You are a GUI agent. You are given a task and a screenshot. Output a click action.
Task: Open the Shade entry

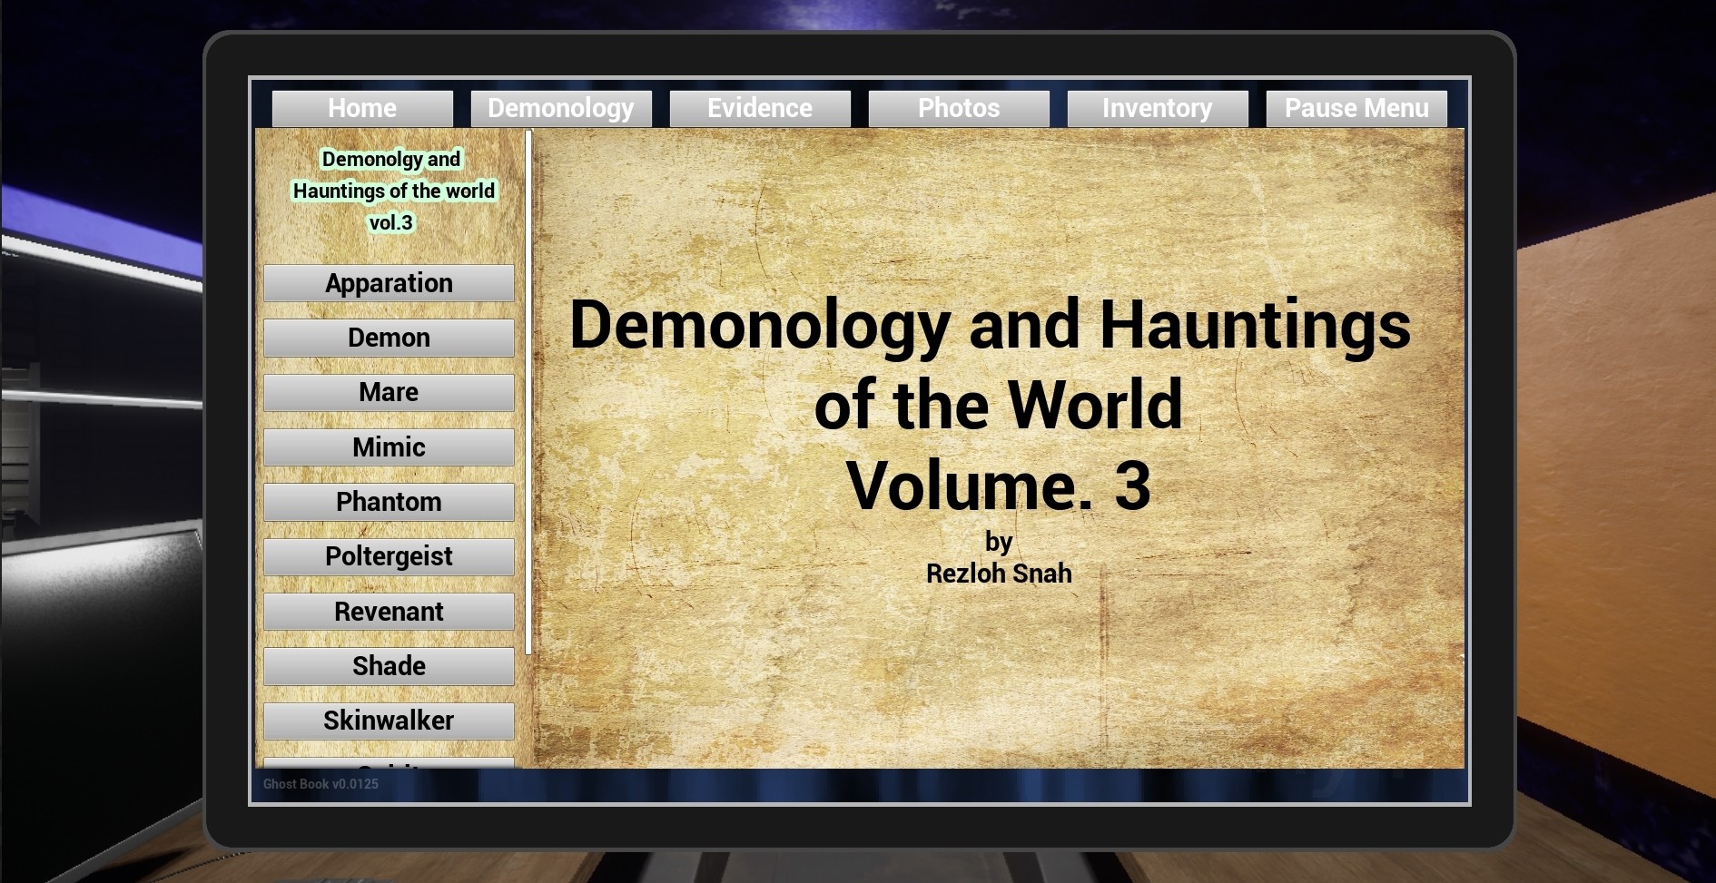[389, 666]
